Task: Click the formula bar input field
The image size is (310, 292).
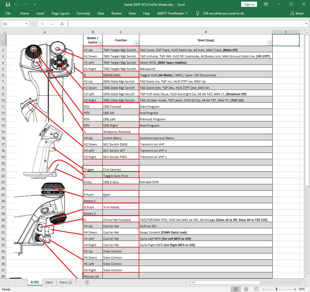Action: point(186,24)
